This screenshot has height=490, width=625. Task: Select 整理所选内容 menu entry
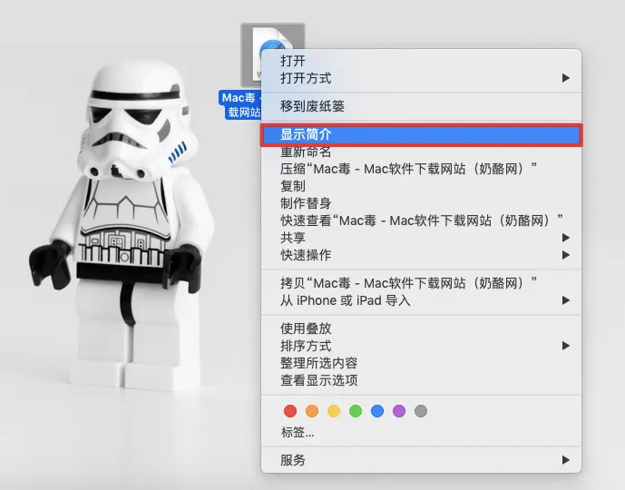point(421,363)
